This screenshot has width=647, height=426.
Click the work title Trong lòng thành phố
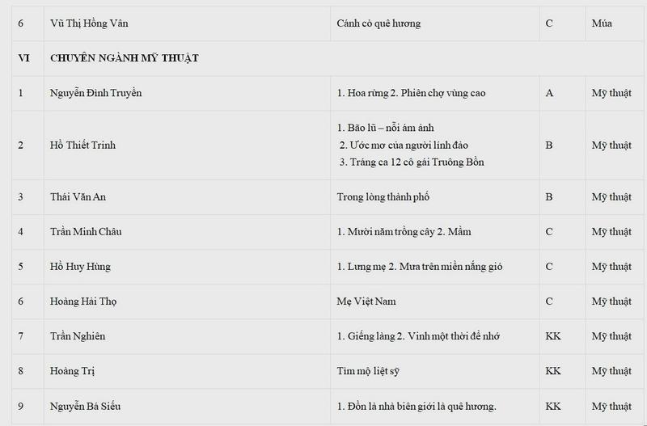click(383, 196)
